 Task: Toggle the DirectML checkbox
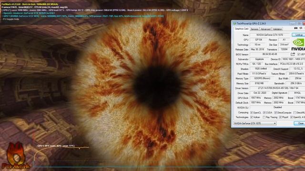(x=295, y=113)
